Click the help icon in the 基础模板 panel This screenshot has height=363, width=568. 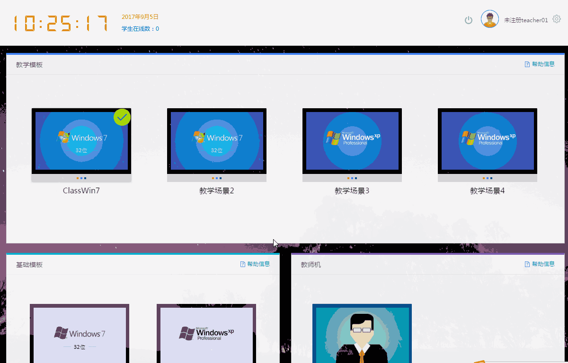pyautogui.click(x=243, y=264)
